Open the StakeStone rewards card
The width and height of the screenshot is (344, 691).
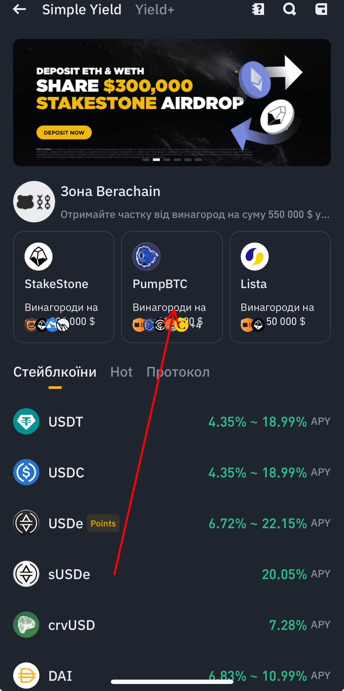pos(64,287)
